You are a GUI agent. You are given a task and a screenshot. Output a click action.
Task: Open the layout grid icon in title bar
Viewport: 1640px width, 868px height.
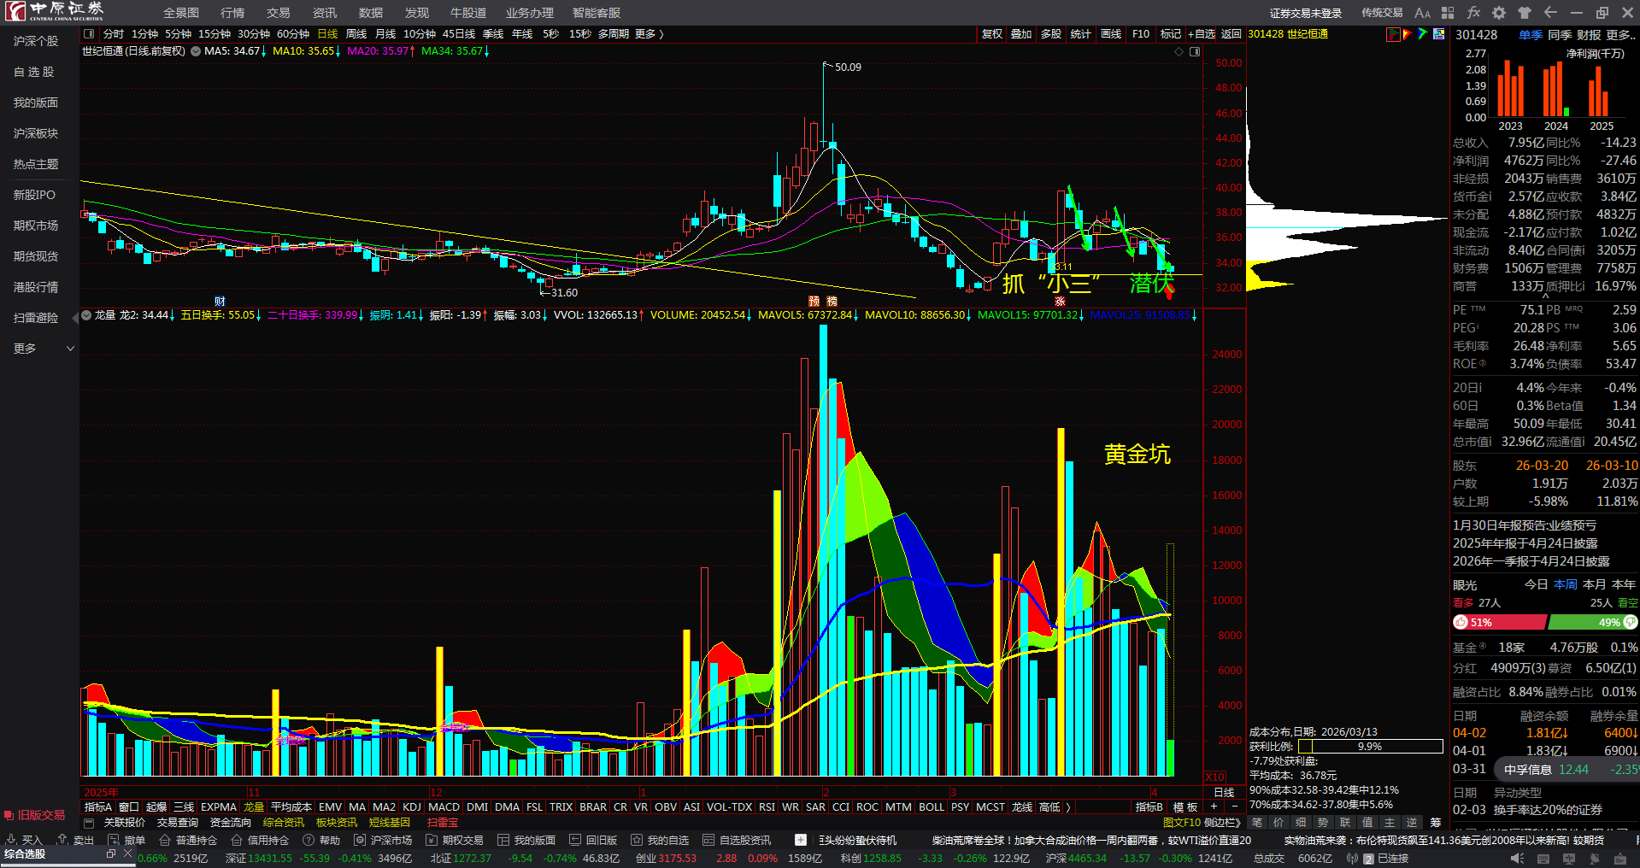pos(1448,13)
